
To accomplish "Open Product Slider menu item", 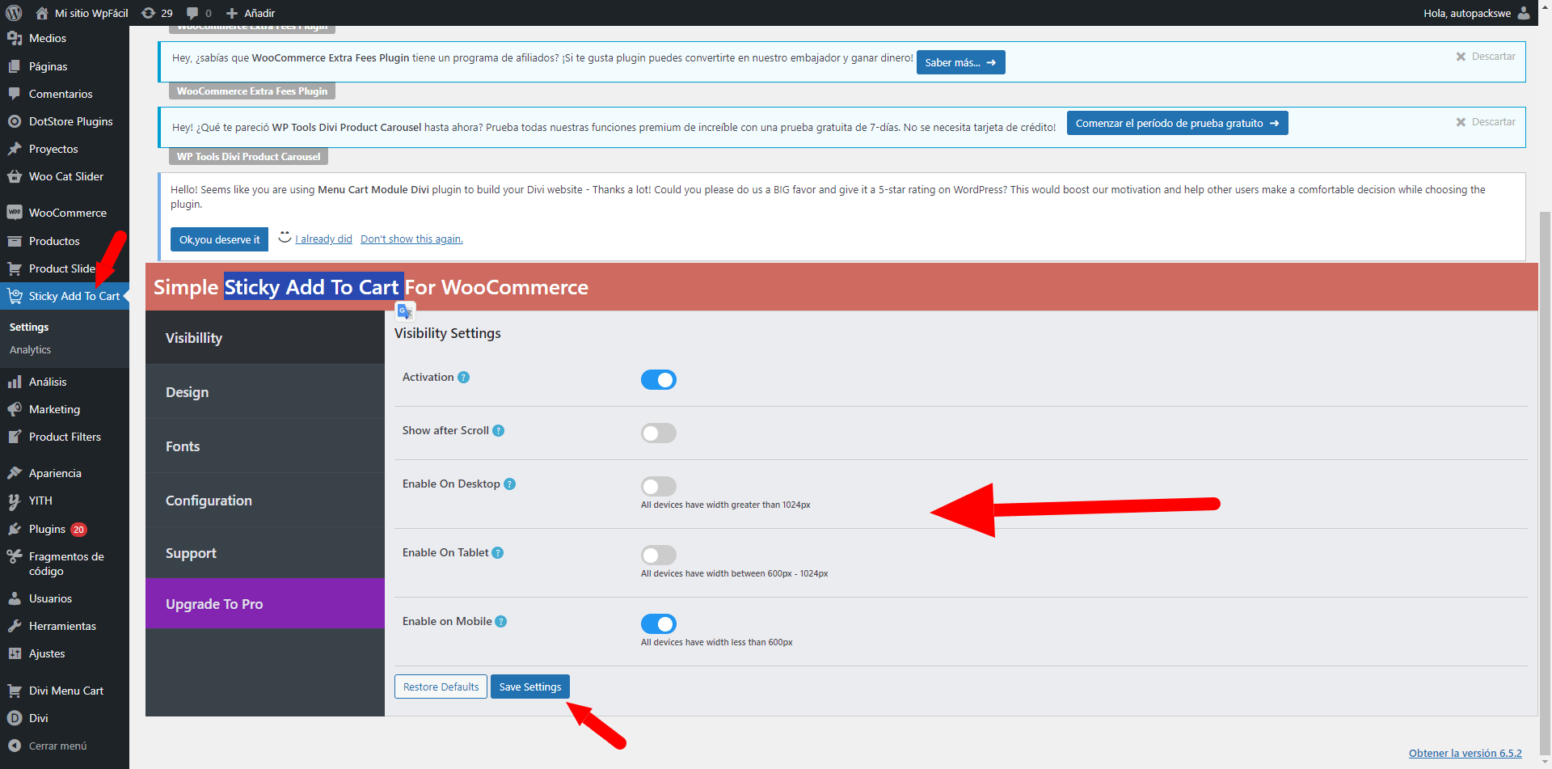I will 65,268.
